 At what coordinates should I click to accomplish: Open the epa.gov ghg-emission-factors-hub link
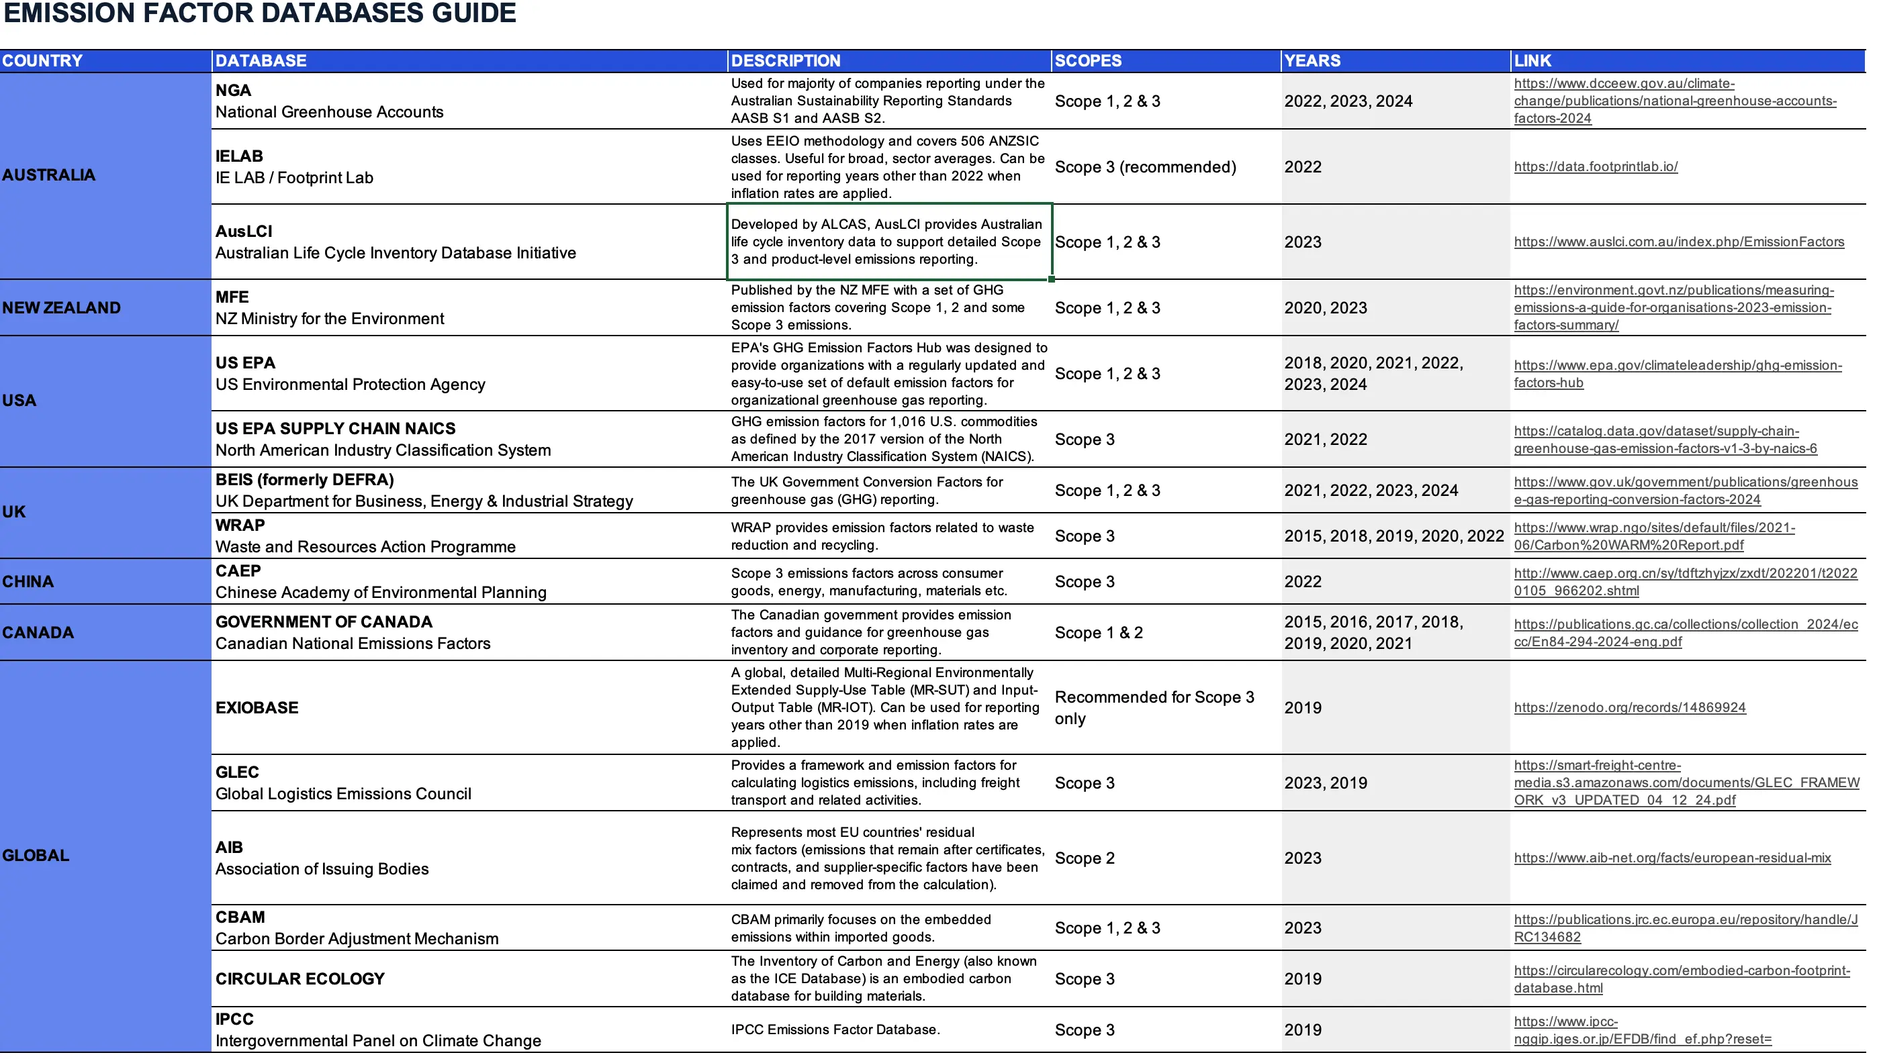tap(1678, 374)
